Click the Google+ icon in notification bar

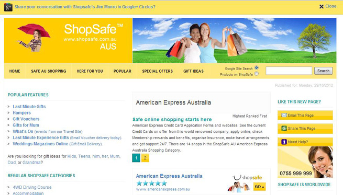pos(8,7)
